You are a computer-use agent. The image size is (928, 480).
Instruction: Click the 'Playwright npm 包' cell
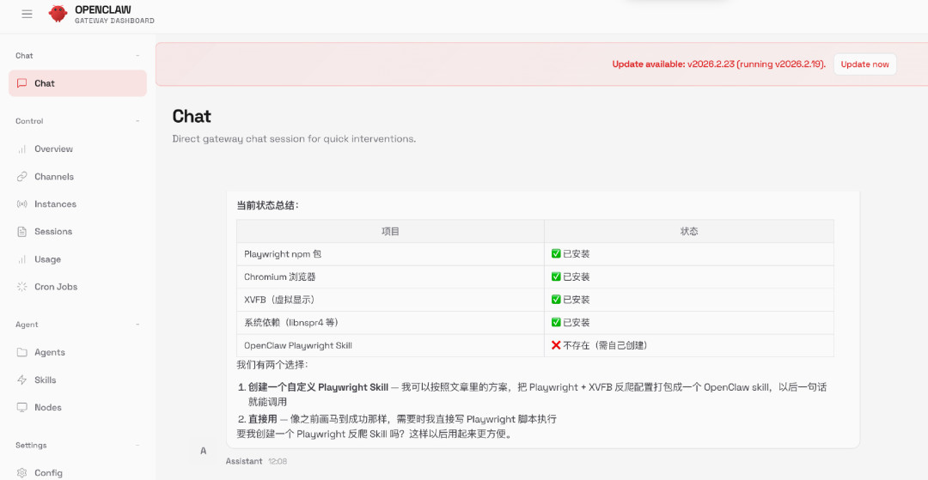pos(390,254)
